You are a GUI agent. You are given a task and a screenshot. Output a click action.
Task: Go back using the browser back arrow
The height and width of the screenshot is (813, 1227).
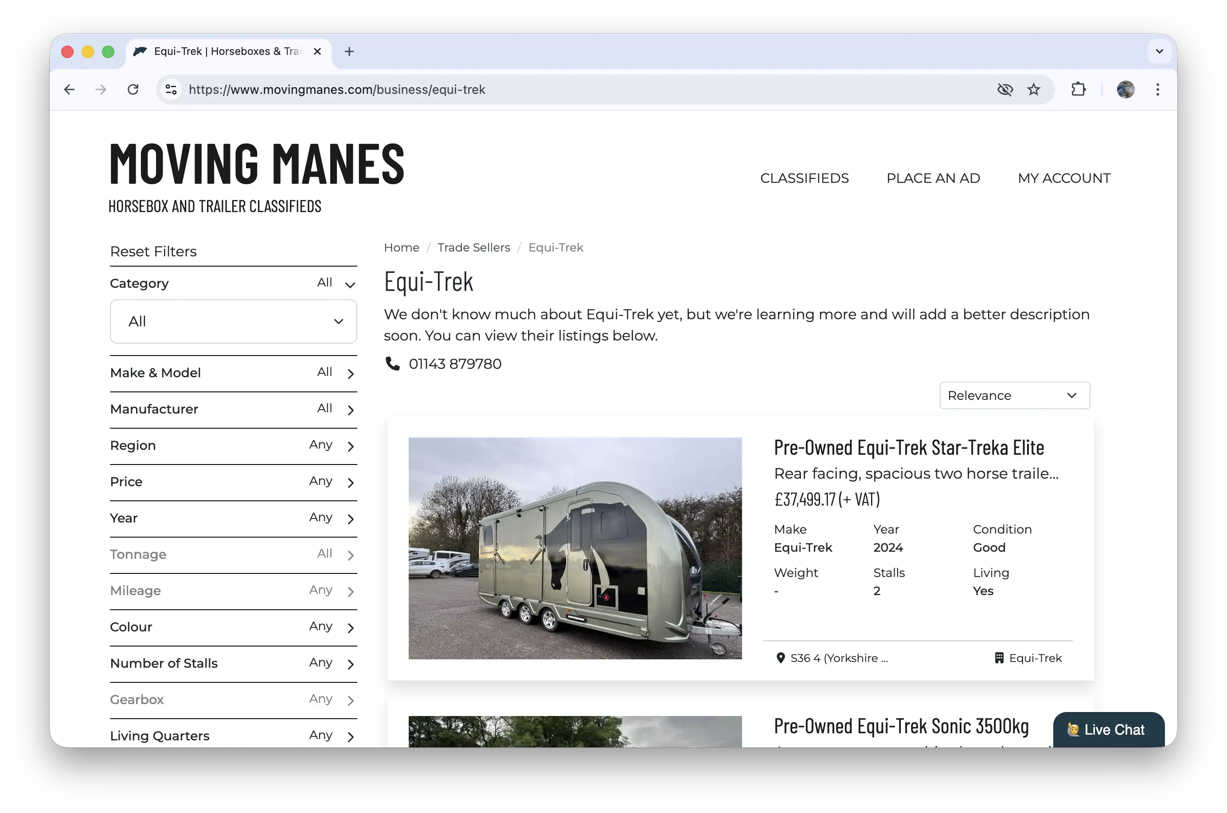(x=70, y=89)
